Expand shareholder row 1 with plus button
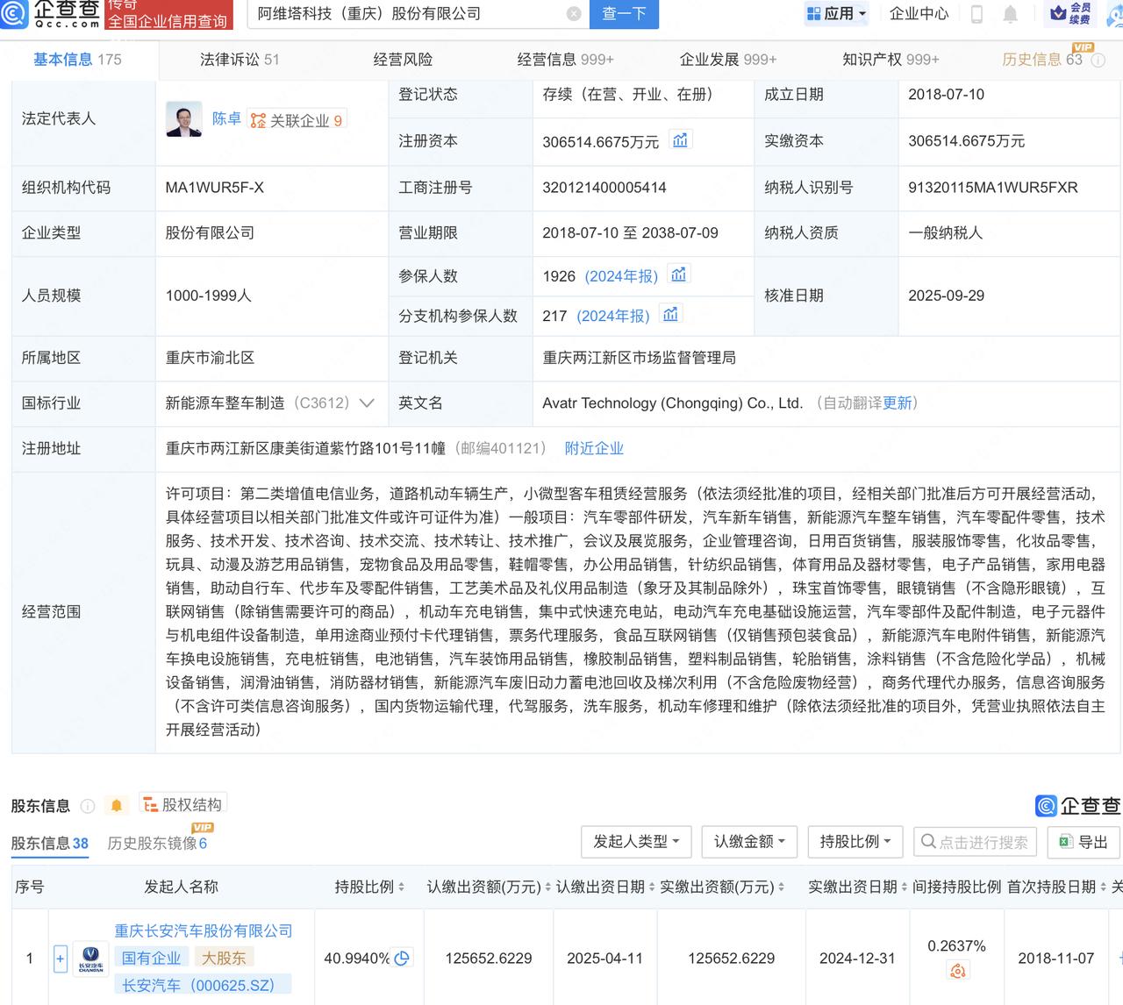Screen dimensions: 1123x1005 pos(60,959)
